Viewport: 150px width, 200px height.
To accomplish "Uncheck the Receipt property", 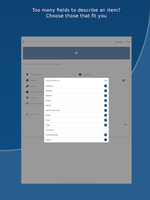I will tap(105, 91).
